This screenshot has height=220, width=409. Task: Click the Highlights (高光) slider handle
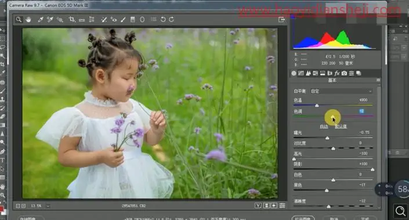[x=294, y=159]
